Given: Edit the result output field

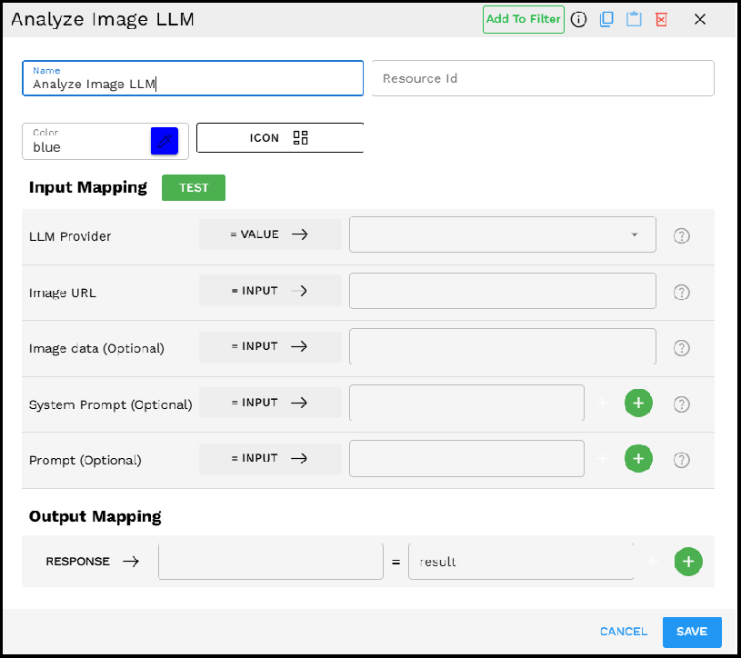Looking at the screenshot, I should [x=521, y=562].
